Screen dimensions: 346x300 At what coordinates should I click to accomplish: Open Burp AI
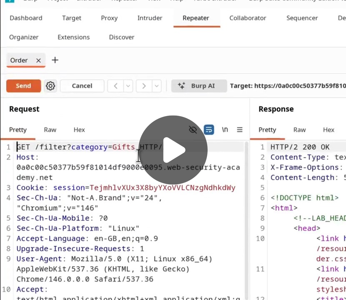click(x=199, y=86)
